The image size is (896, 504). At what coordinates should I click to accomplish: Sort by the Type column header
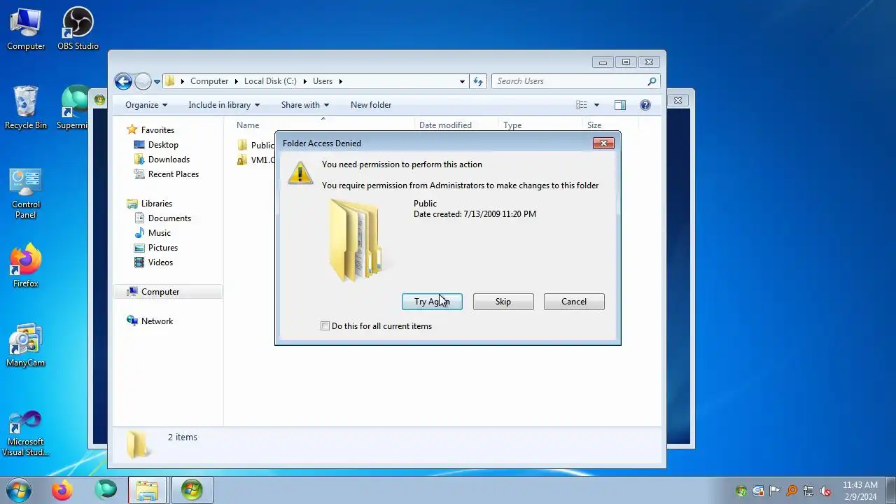(540, 125)
